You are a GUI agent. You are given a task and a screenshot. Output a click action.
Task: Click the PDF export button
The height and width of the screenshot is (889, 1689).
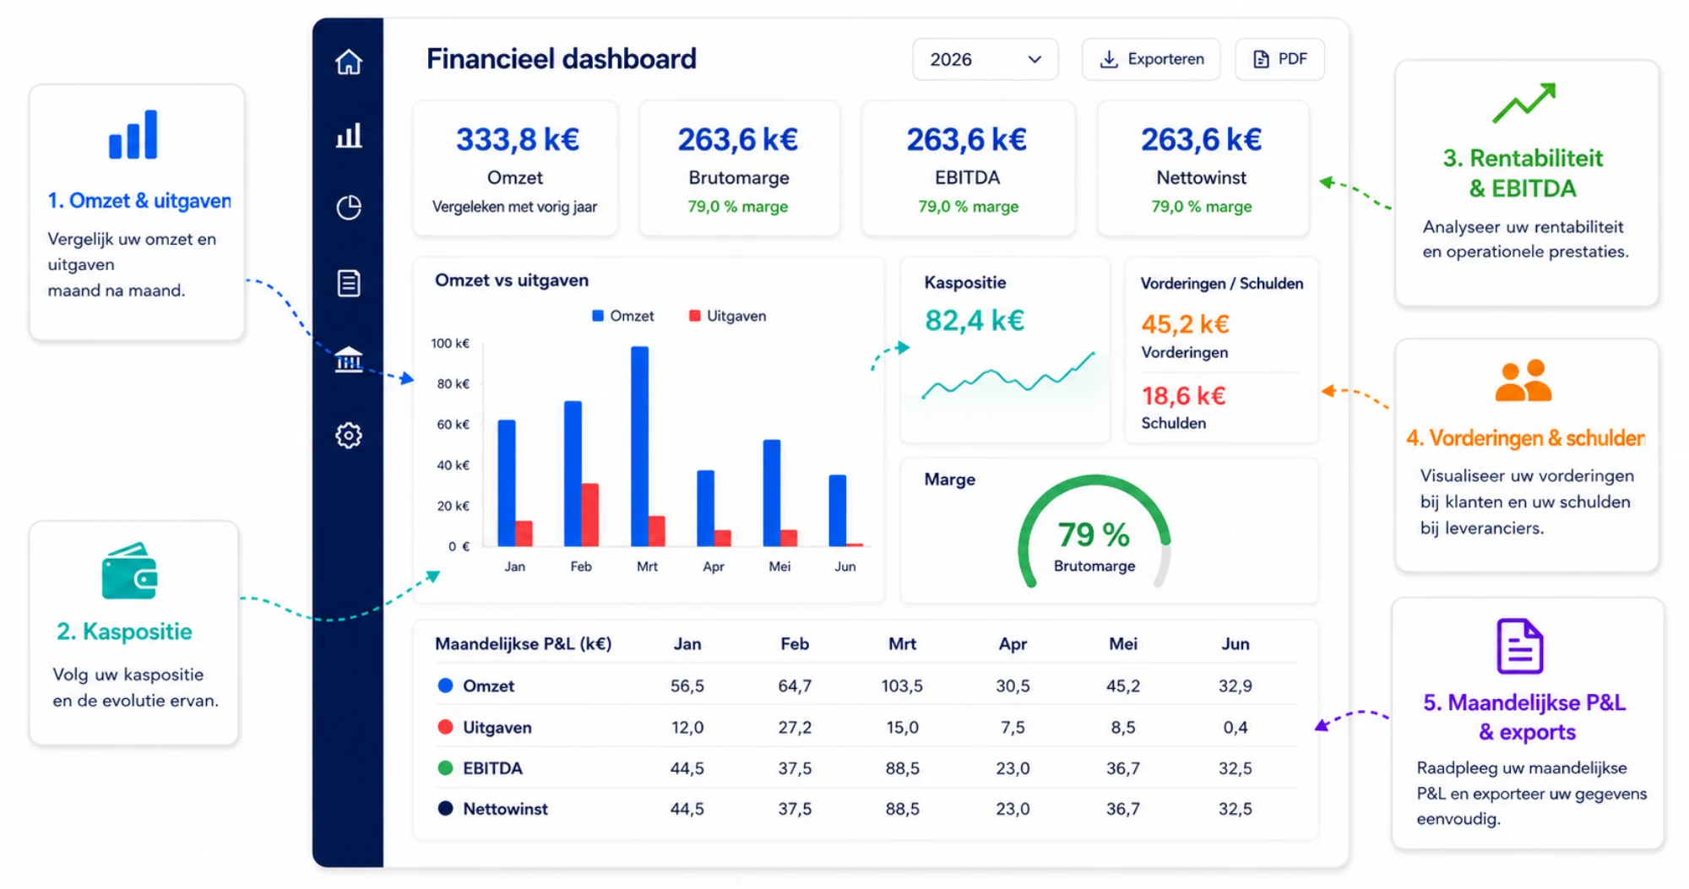[1279, 59]
